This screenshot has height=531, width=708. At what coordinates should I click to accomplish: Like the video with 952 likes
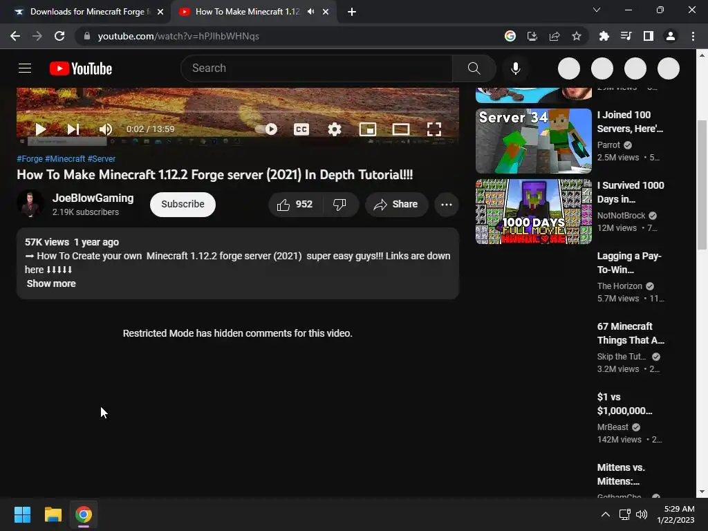pyautogui.click(x=295, y=205)
